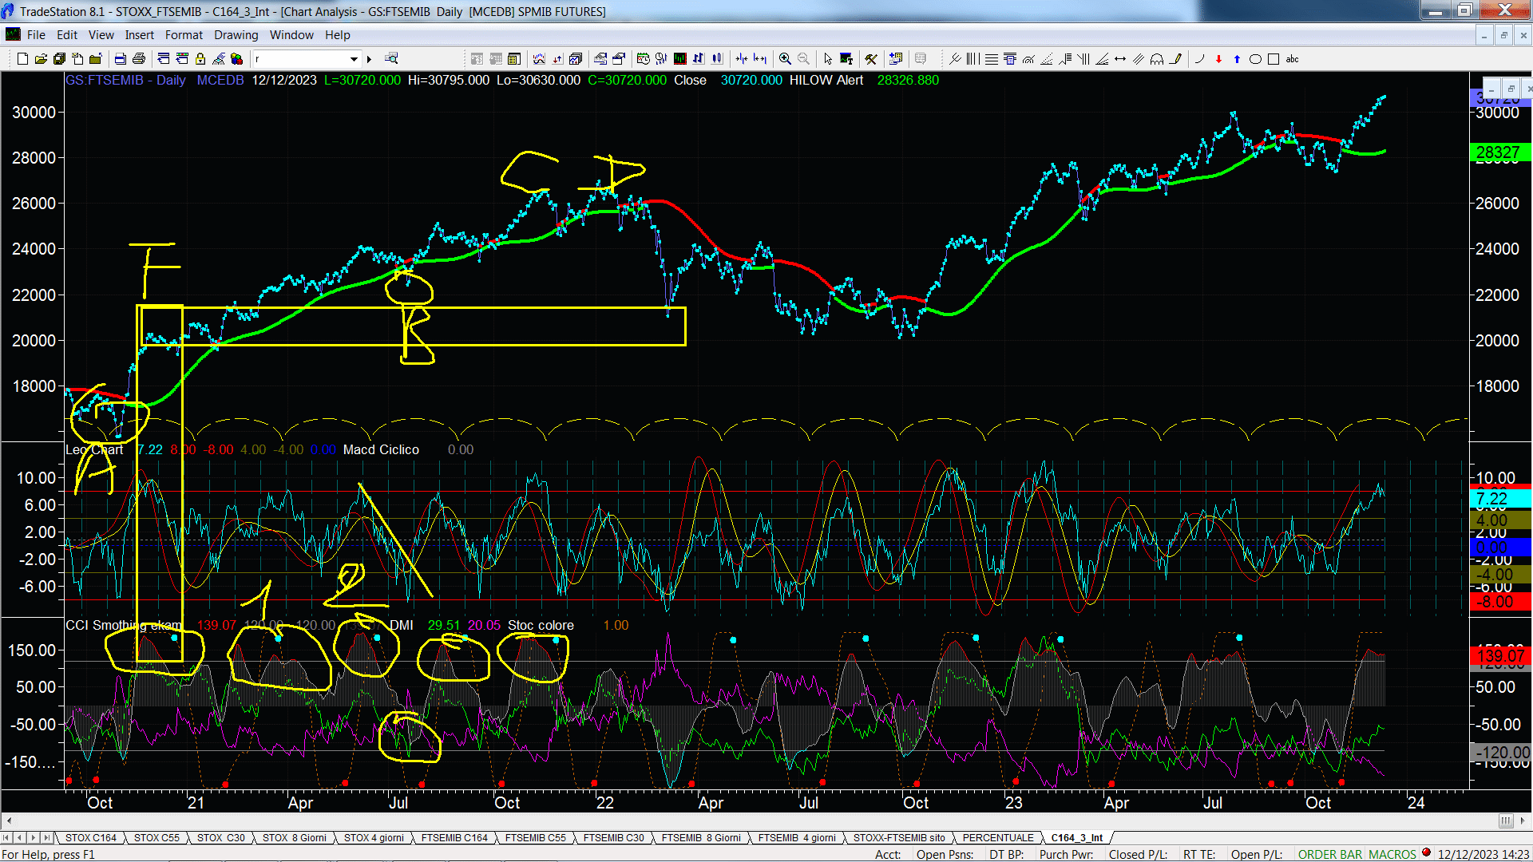Click the zoom in magnifier icon
Screen dimensions: 1533x862
click(785, 59)
